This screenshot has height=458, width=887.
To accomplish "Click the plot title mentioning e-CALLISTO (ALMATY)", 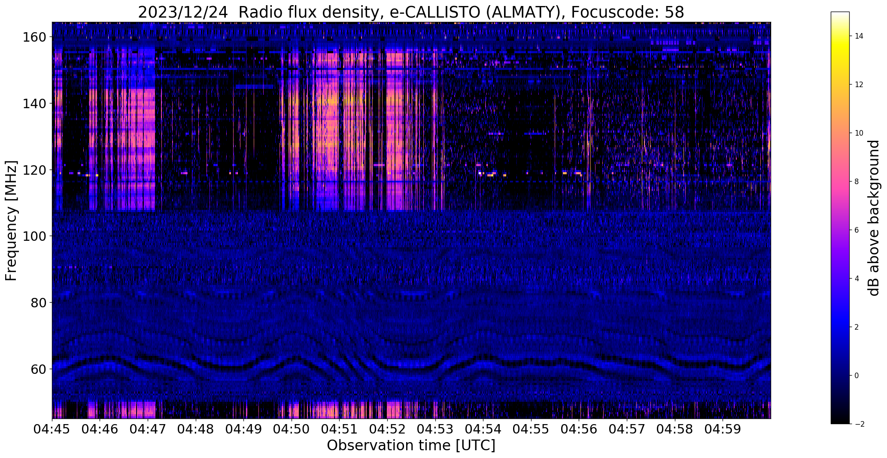I will (x=411, y=12).
